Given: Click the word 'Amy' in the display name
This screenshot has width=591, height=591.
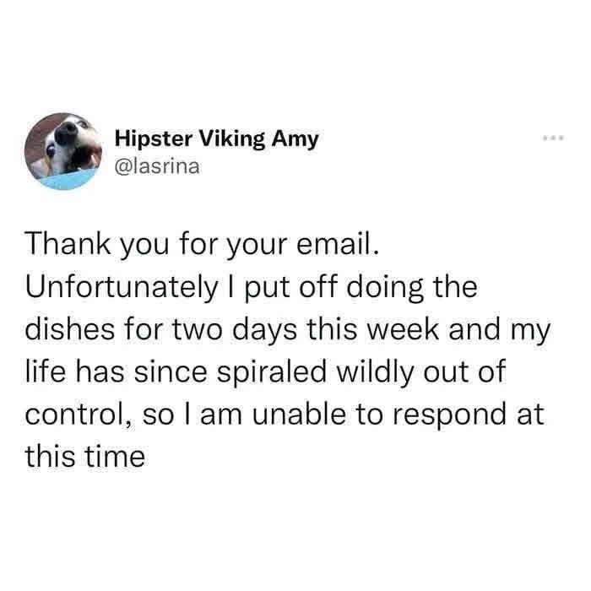Looking at the screenshot, I should click(x=295, y=140).
